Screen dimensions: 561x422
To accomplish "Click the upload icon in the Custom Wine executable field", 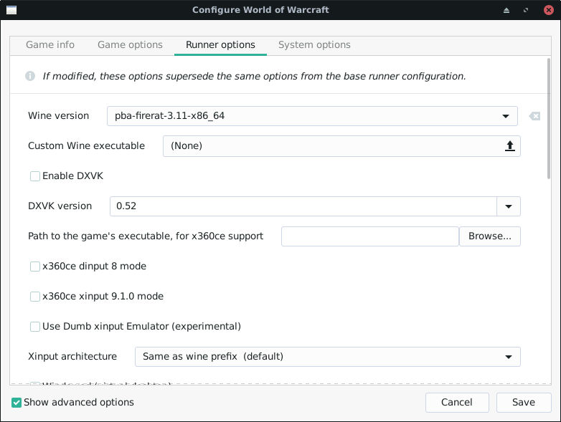I will (510, 145).
